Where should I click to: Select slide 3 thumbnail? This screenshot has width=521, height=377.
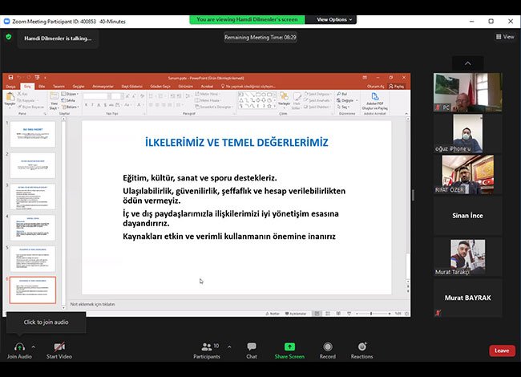[x=33, y=197]
